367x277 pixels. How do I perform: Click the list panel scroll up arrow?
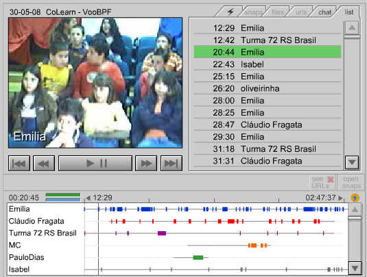(352, 28)
